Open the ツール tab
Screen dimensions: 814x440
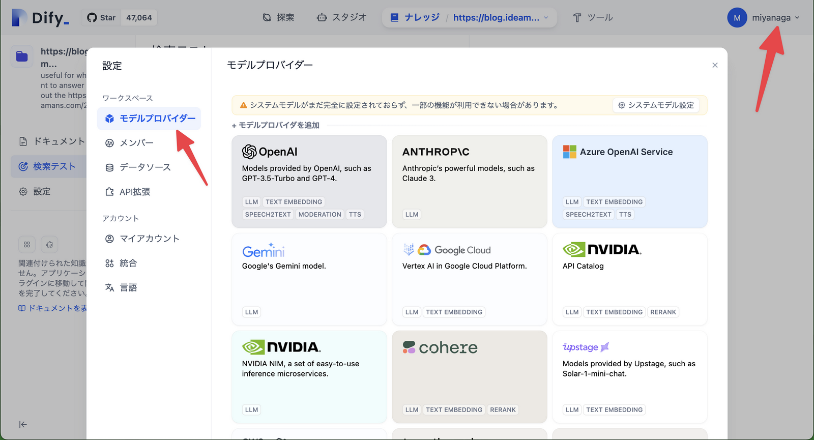point(593,18)
